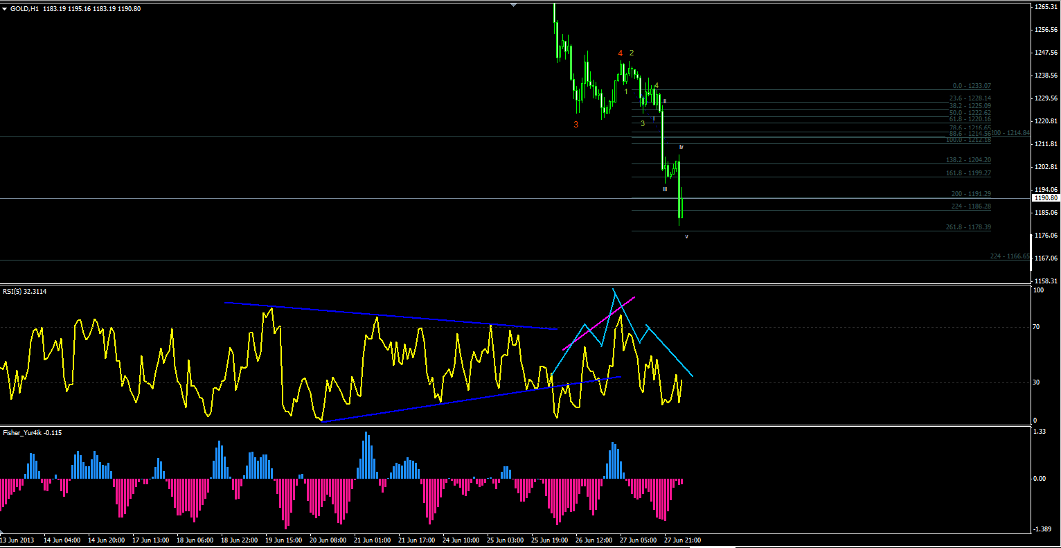Image resolution: width=1061 pixels, height=548 pixels.
Task: Select the Fibonacci label '200 - 1191.29'
Action: pos(972,194)
